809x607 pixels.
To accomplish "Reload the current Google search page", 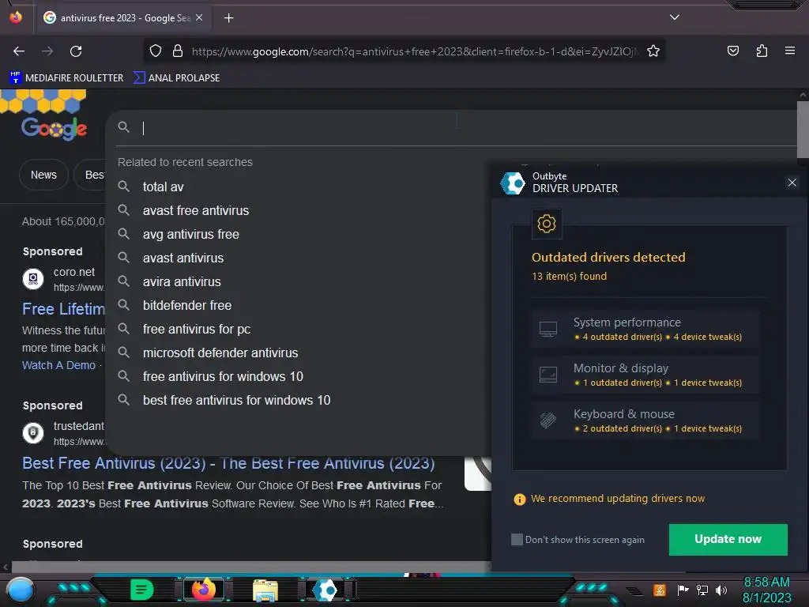I will coord(76,51).
